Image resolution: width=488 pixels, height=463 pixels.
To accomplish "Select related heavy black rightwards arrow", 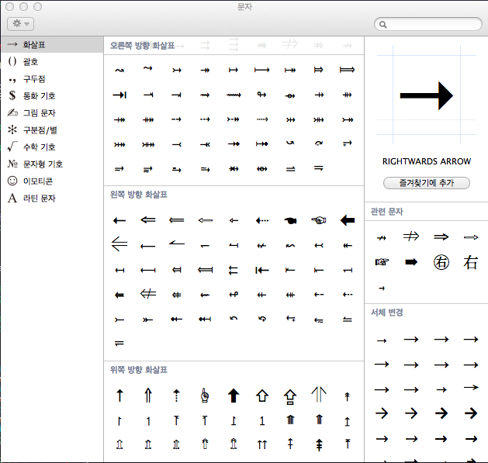I will pyautogui.click(x=411, y=262).
